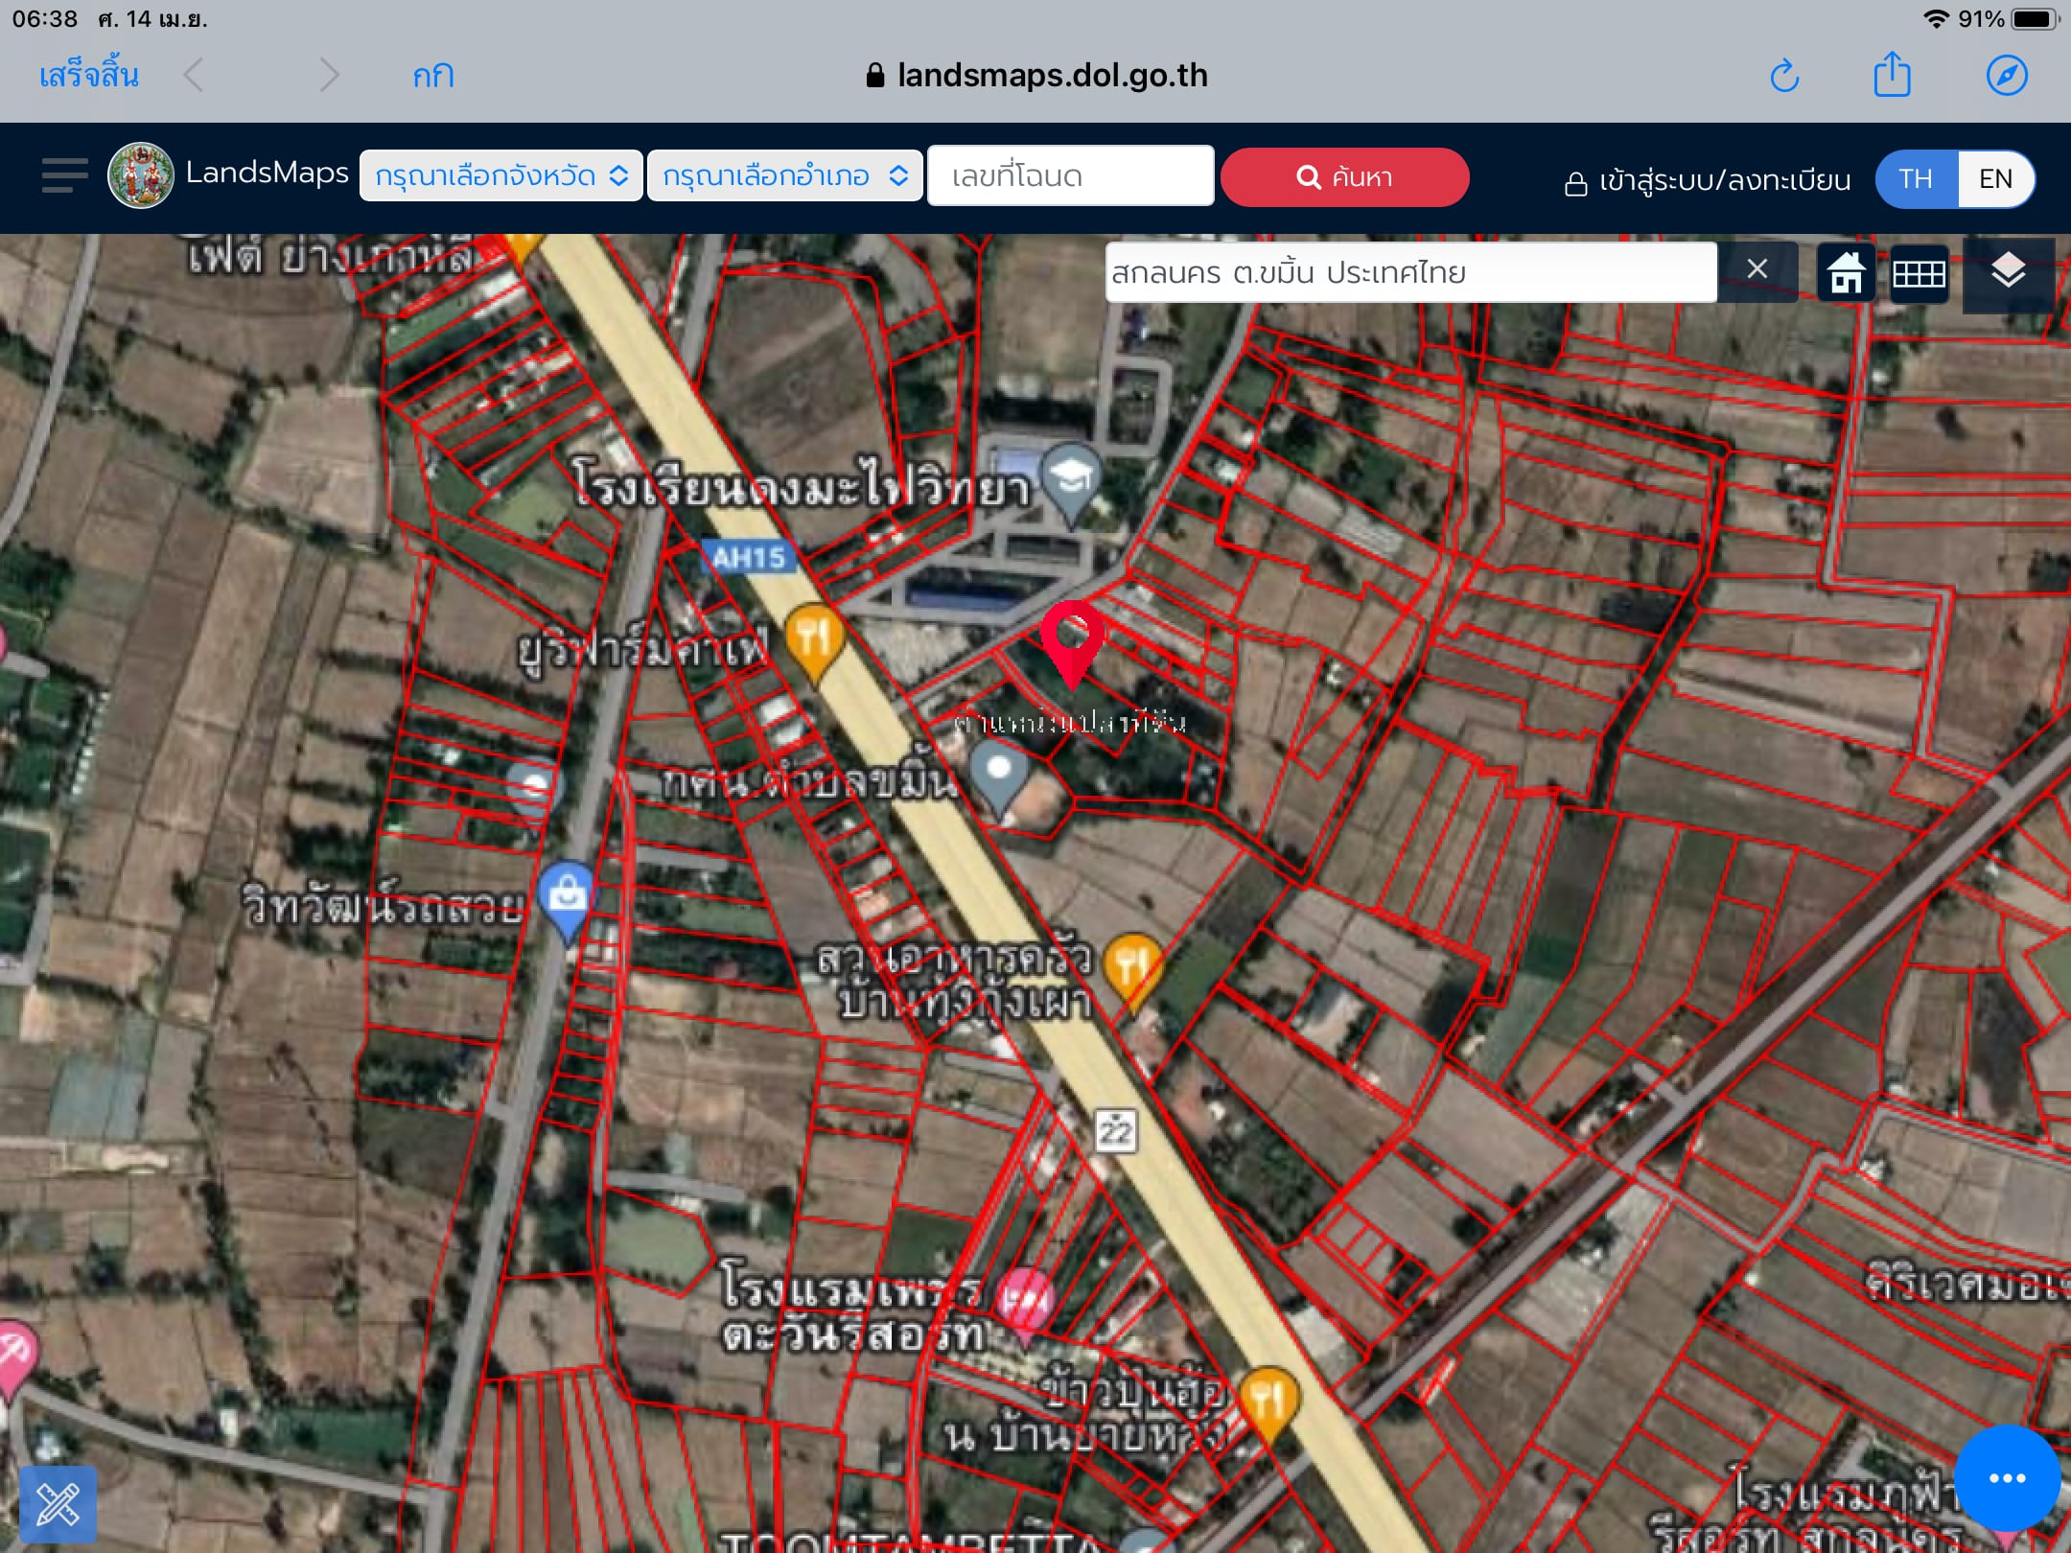Click the pink hotel marker for โรงแรมเพชรตะวันรีสอร์ท

coord(1026,1306)
